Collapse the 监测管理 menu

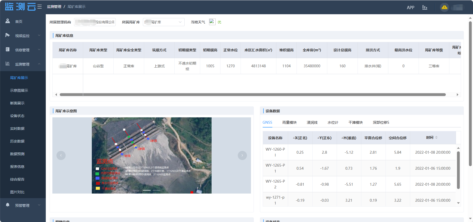click(39, 64)
